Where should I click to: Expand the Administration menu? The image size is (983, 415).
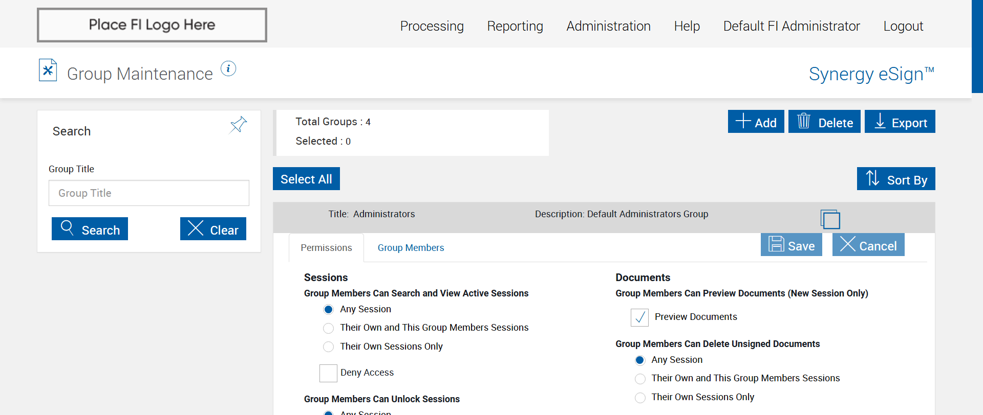(x=608, y=26)
